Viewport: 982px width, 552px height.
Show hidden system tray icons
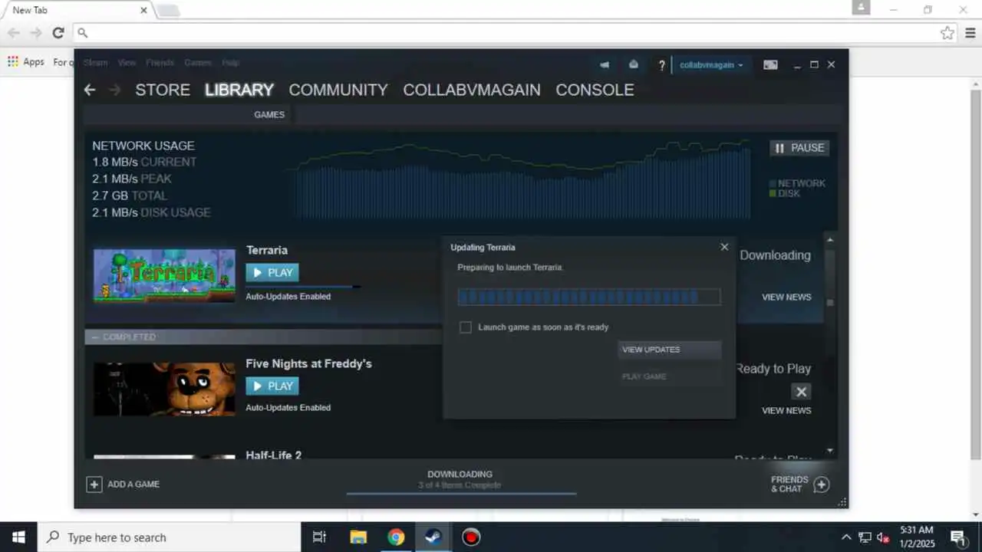pyautogui.click(x=846, y=537)
